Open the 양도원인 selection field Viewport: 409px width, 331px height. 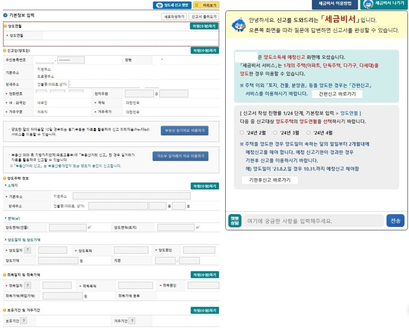pyautogui.click(x=199, y=249)
